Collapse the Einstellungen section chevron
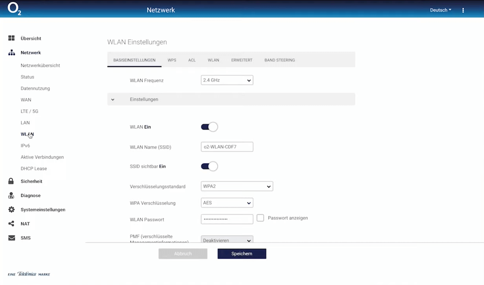 pyautogui.click(x=113, y=99)
